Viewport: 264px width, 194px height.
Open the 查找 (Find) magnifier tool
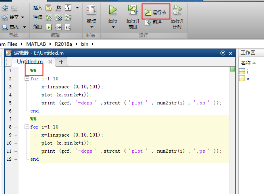click(x=10, y=27)
